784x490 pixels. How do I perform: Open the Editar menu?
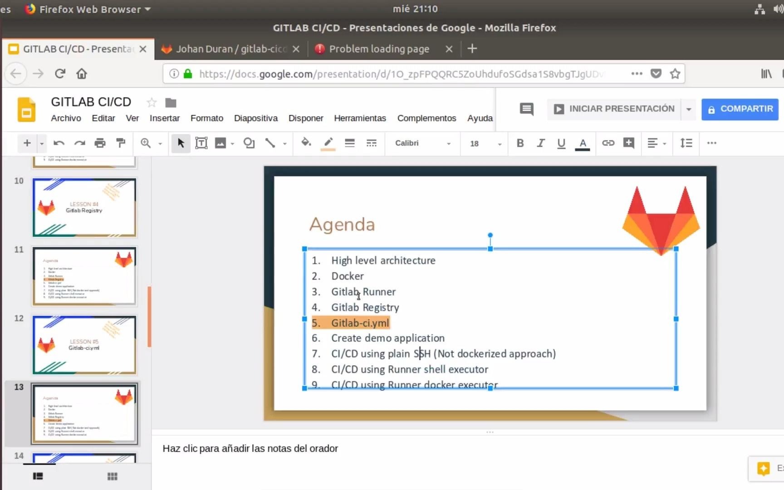tap(103, 118)
